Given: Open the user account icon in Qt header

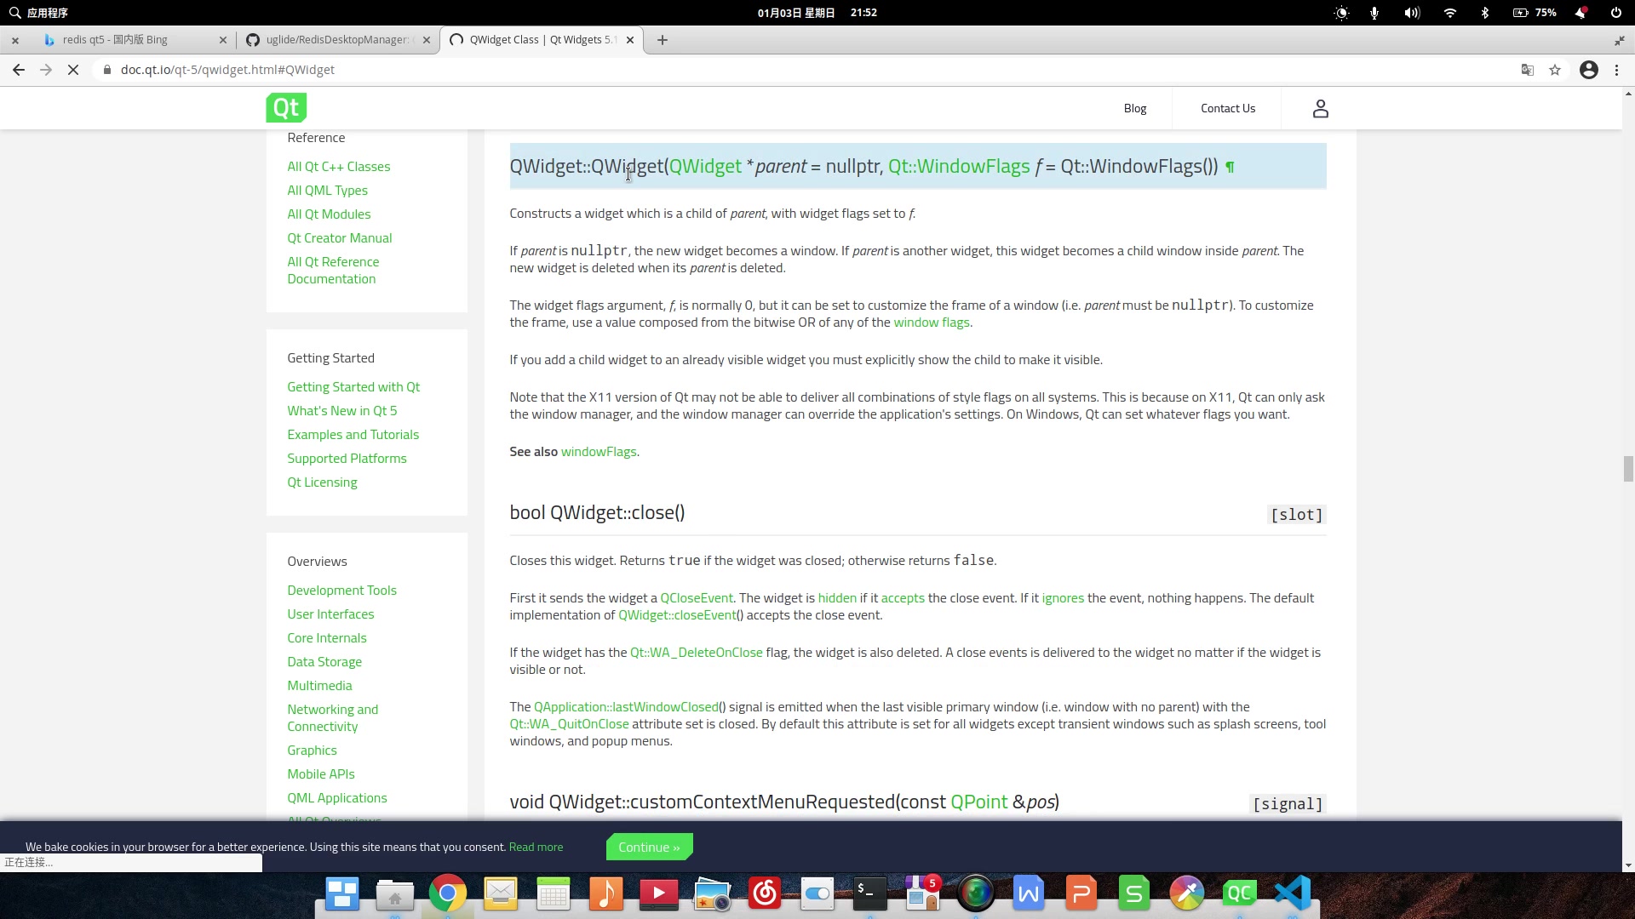Looking at the screenshot, I should pos(1320,108).
